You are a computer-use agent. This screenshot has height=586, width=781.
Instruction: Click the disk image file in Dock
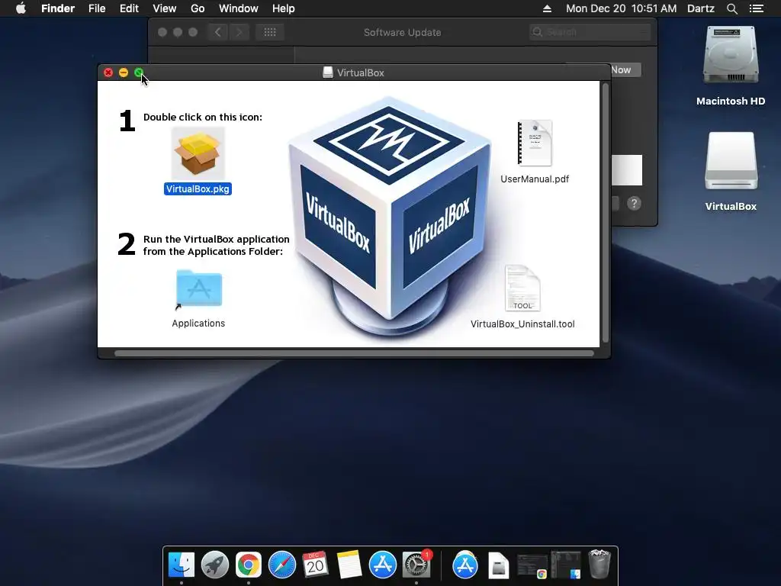tap(499, 565)
